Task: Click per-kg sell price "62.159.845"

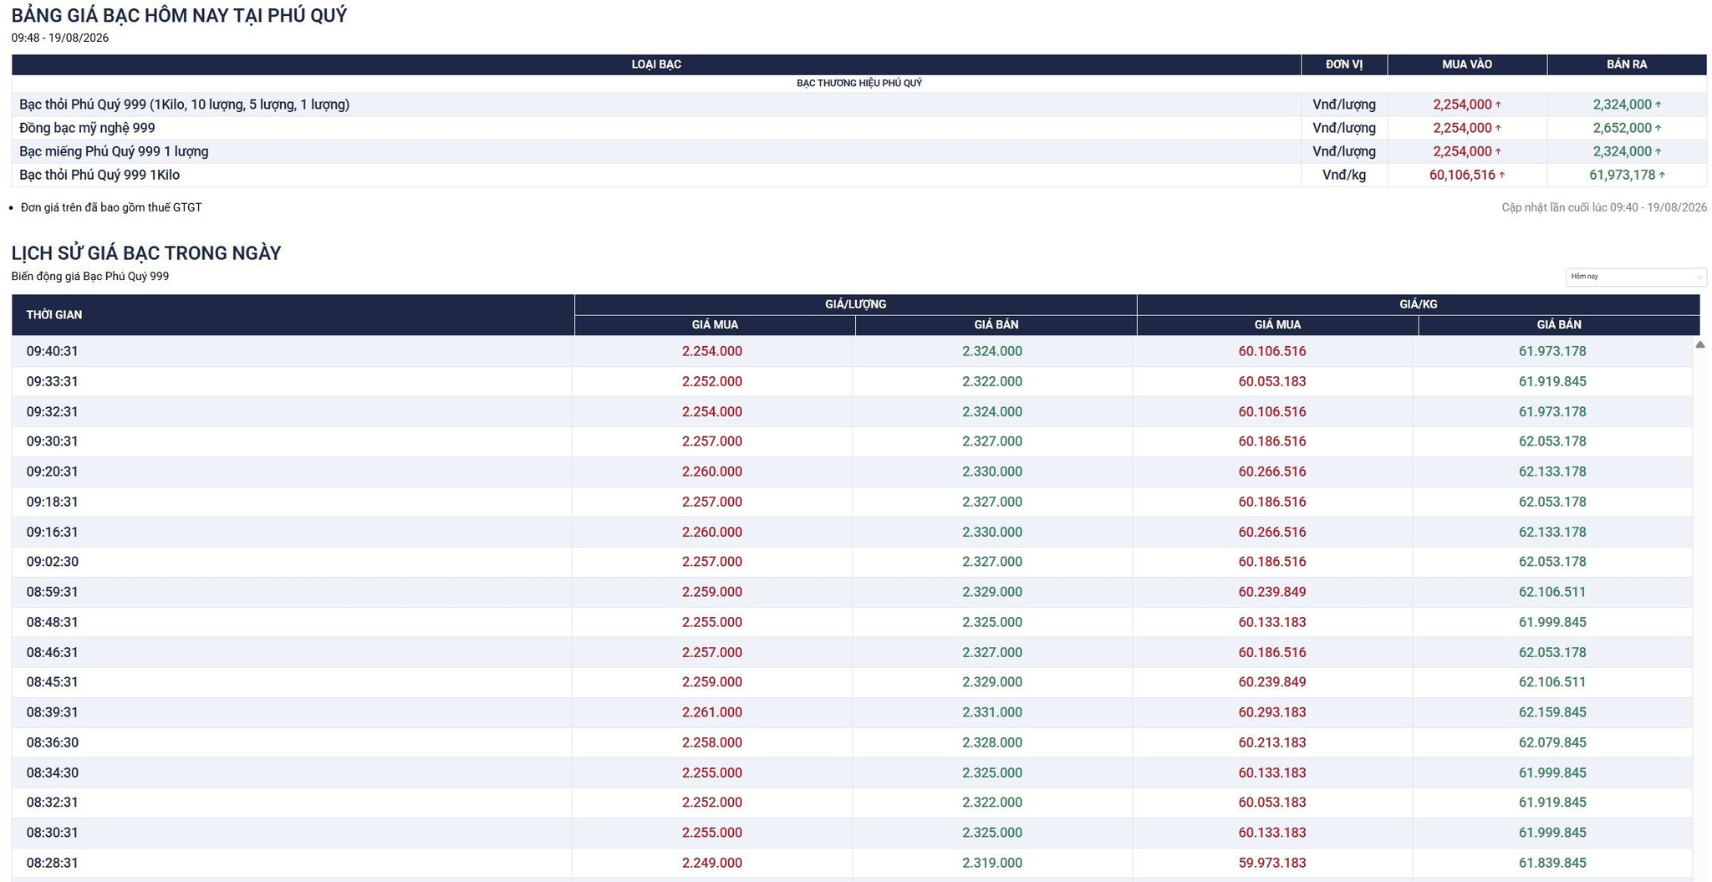Action: (x=1552, y=712)
